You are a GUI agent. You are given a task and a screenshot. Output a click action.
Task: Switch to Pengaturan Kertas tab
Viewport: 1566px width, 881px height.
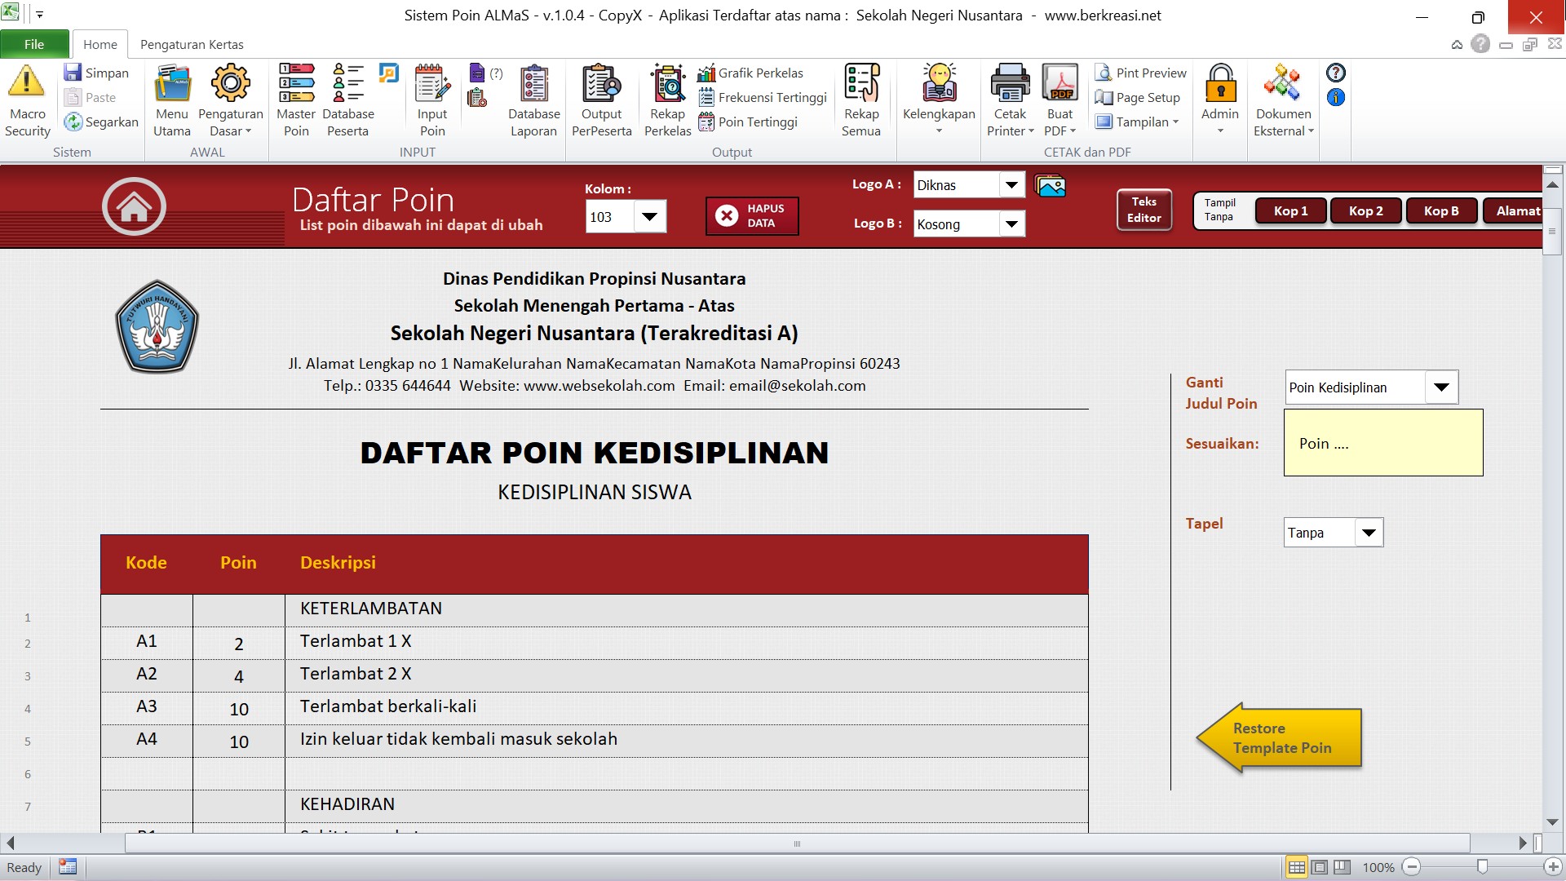[192, 44]
